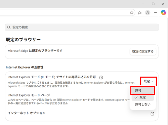Minimize the Edge window
The height and width of the screenshot is (125, 168).
pos(143,4)
